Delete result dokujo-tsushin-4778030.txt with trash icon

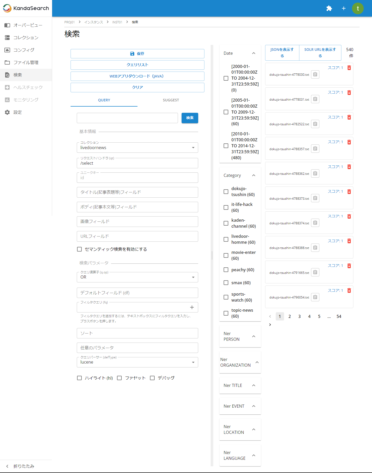(349, 68)
